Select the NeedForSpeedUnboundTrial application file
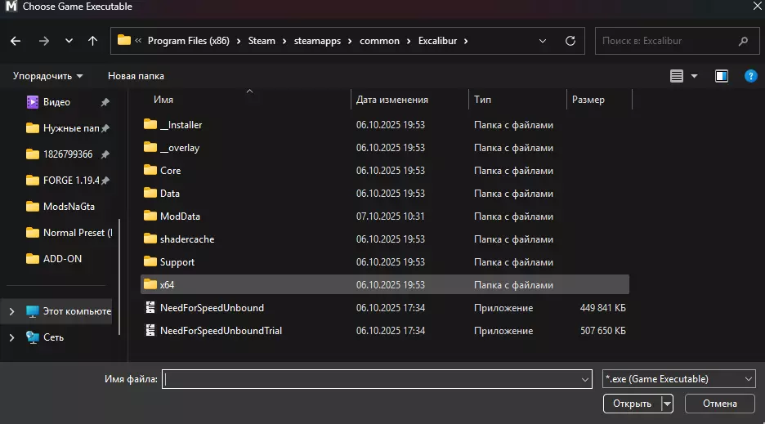Viewport: 765px width, 424px height. [x=221, y=331]
